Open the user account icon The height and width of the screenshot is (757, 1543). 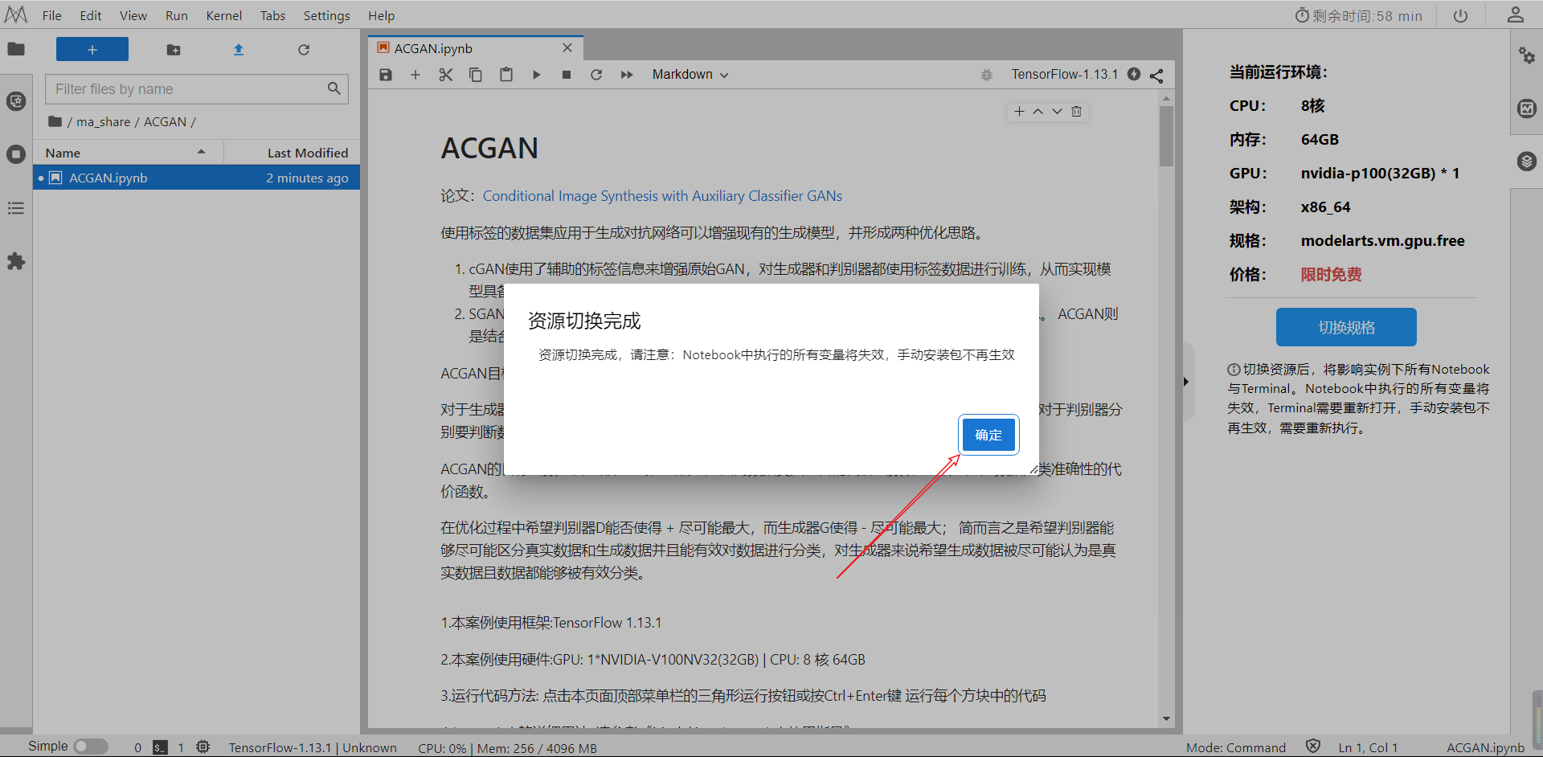[x=1516, y=14]
